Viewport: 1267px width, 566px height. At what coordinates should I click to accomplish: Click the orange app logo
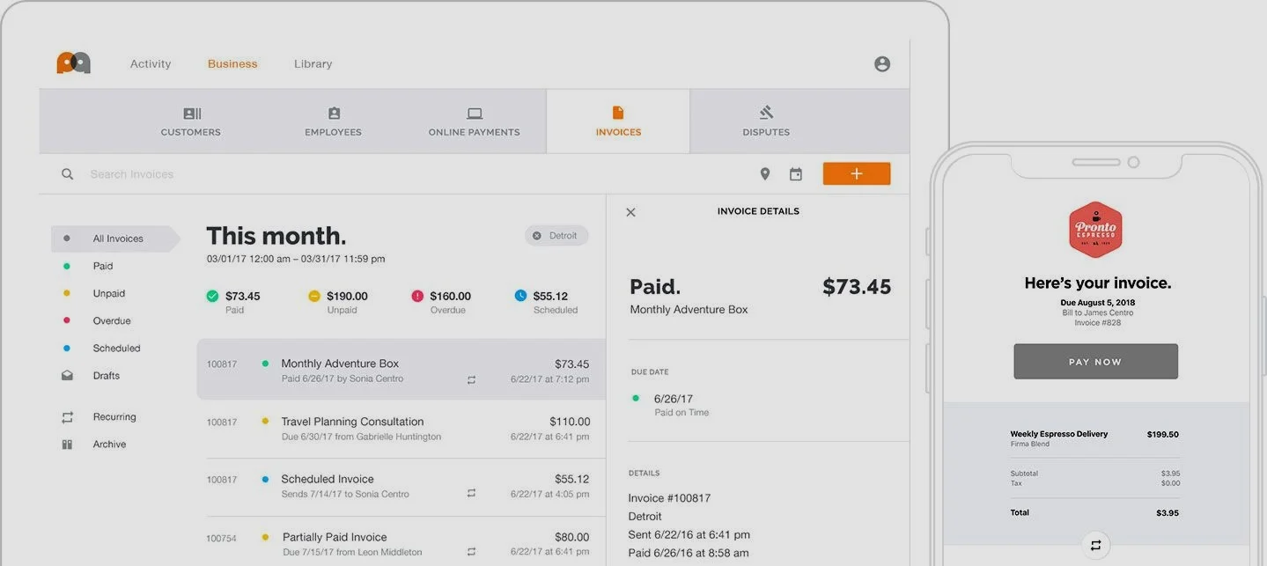click(74, 63)
